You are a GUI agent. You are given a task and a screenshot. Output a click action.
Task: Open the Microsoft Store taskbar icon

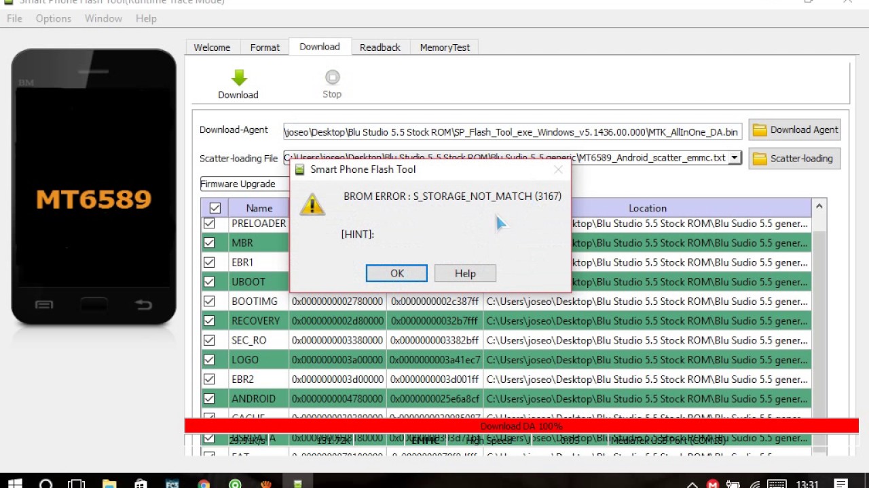[x=141, y=484]
